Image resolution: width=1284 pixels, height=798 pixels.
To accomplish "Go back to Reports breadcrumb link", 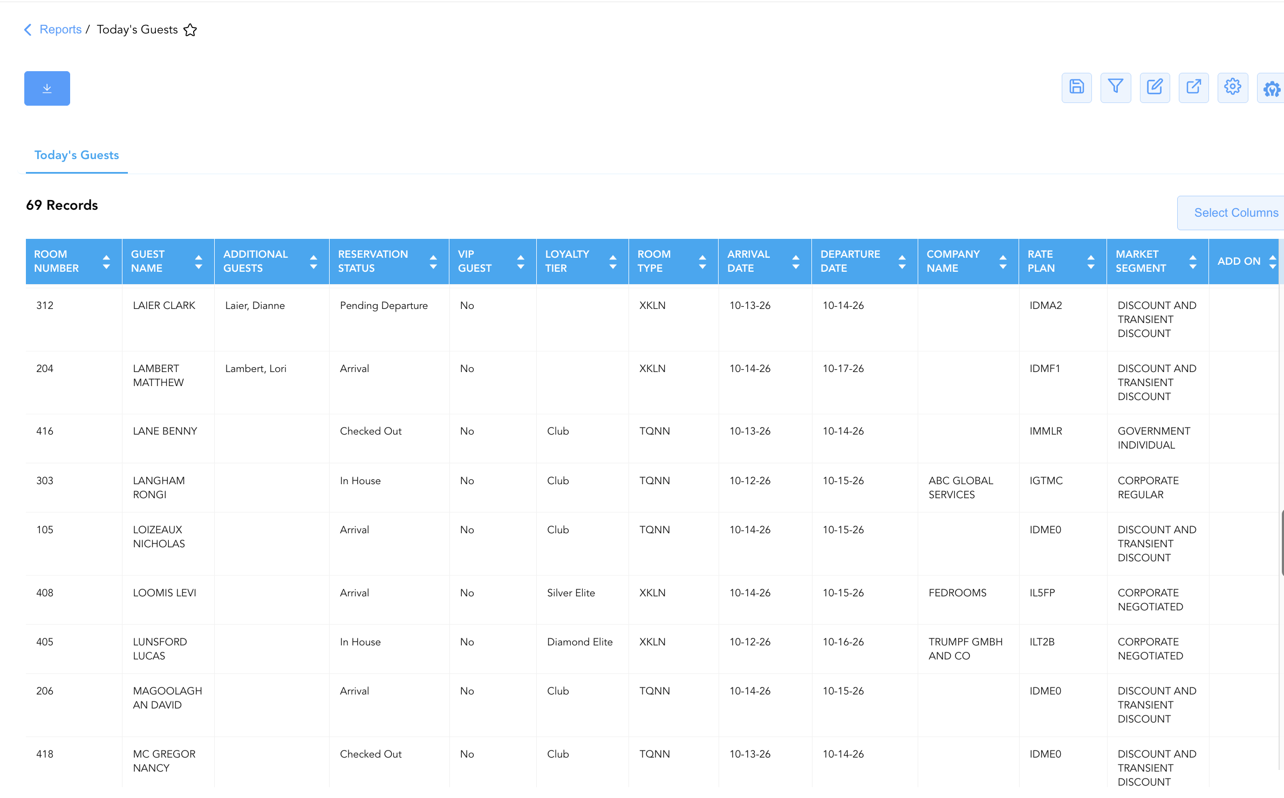I will [60, 30].
